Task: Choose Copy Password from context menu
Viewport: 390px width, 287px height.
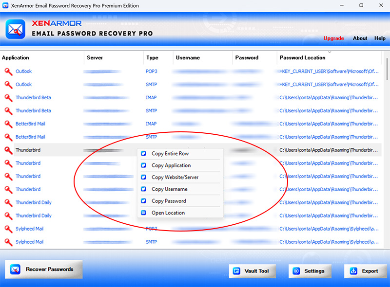Action: tap(168, 201)
